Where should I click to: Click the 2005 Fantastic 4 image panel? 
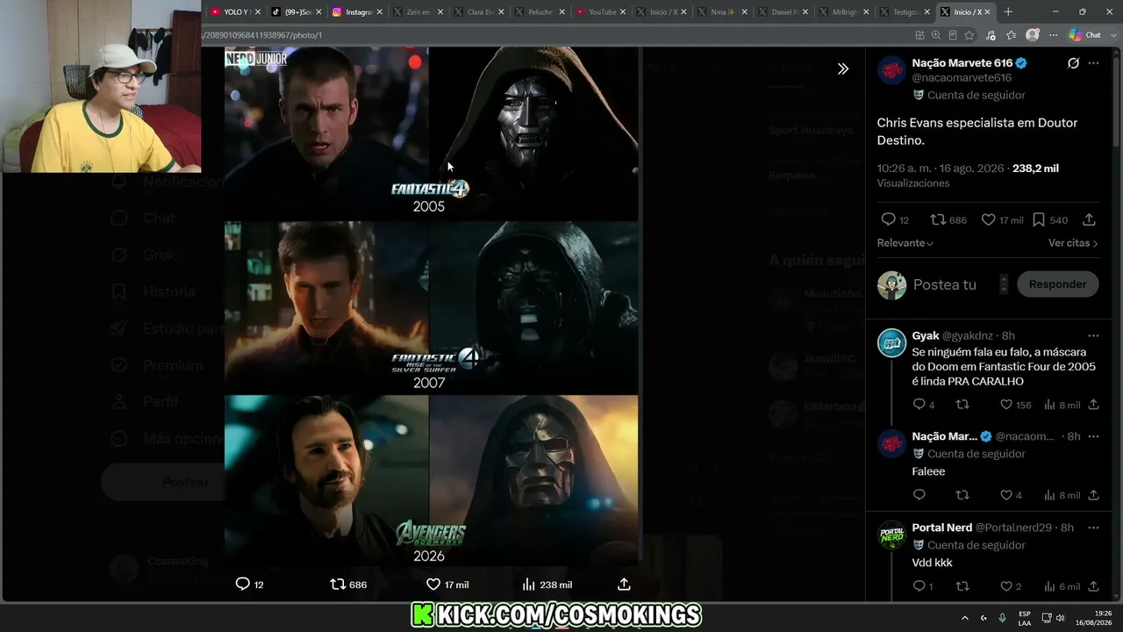431,132
